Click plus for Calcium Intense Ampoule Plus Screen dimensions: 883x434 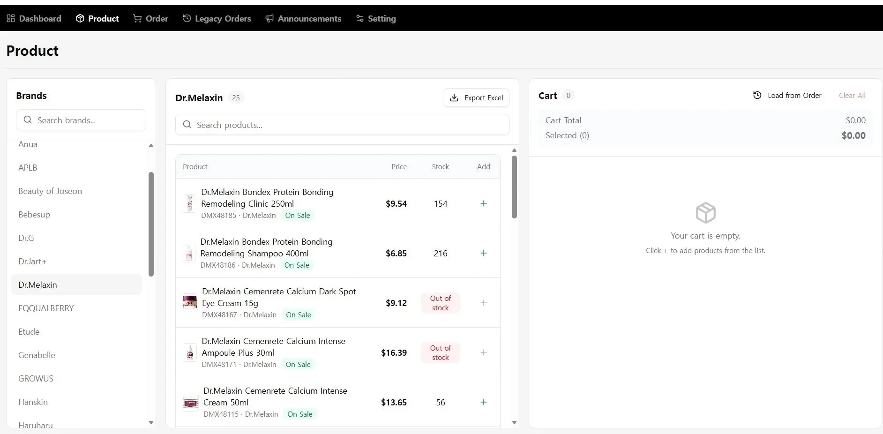tap(484, 352)
